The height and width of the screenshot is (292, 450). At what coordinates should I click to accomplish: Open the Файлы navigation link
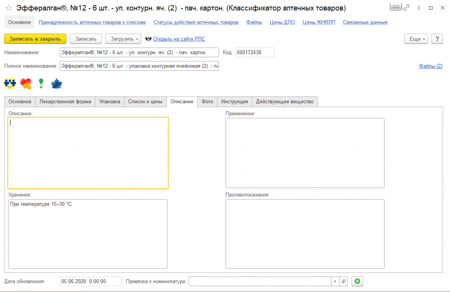(x=254, y=22)
